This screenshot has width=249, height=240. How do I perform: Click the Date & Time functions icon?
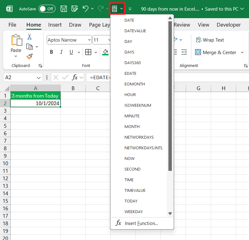[114, 9]
